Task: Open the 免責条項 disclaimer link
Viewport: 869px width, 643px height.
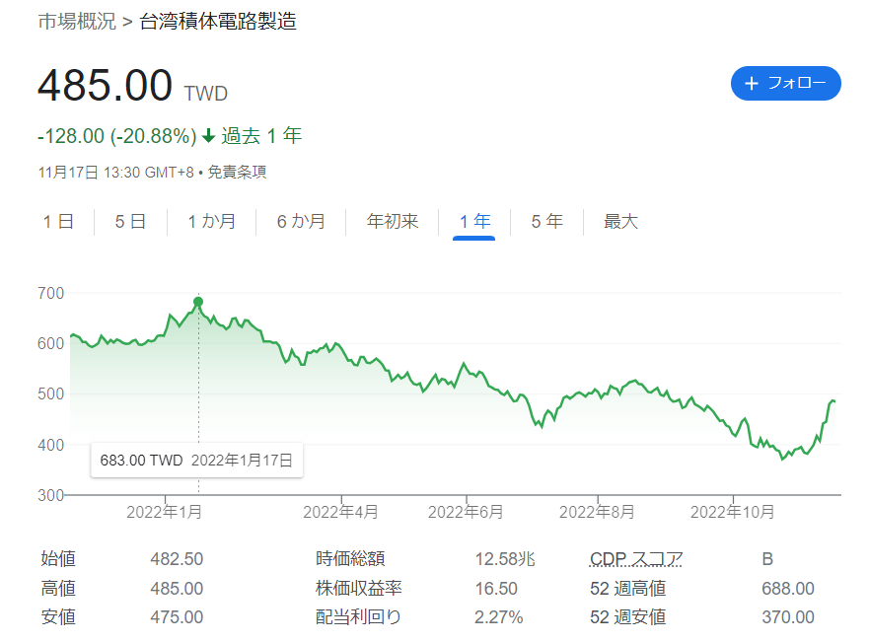Action: [237, 173]
